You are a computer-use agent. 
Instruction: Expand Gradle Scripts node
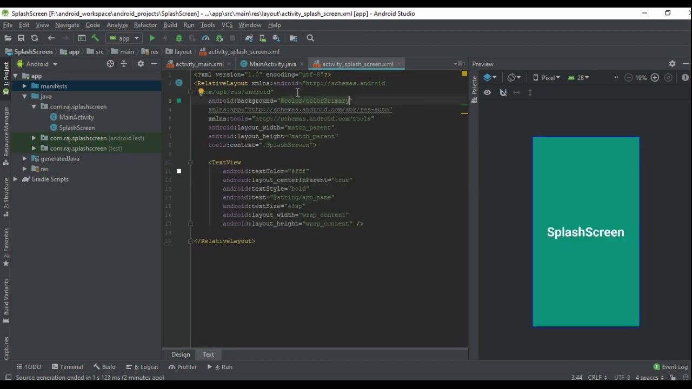click(x=15, y=179)
